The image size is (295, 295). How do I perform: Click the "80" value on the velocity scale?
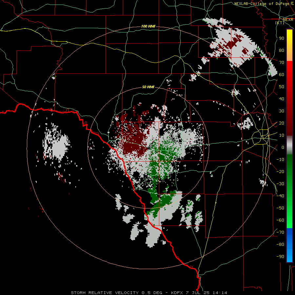coord(282,50)
